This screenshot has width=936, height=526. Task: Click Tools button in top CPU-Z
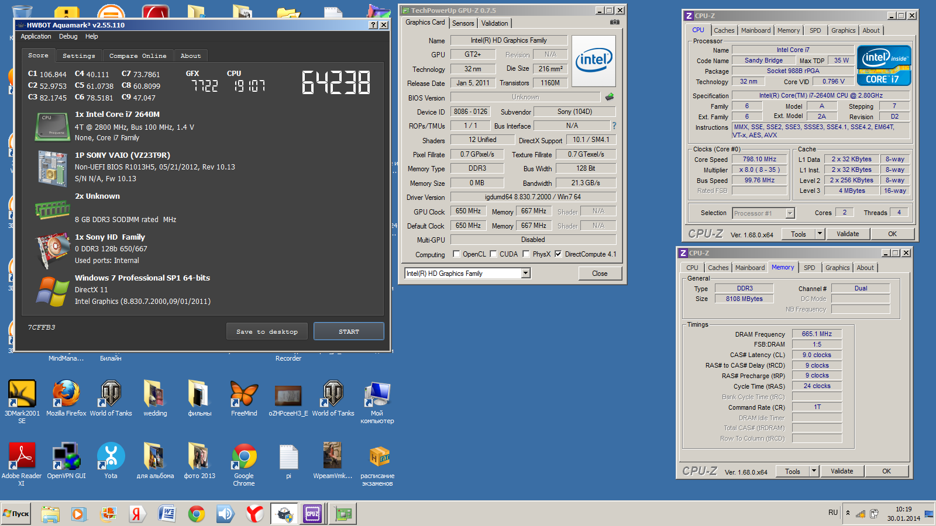tap(799, 234)
